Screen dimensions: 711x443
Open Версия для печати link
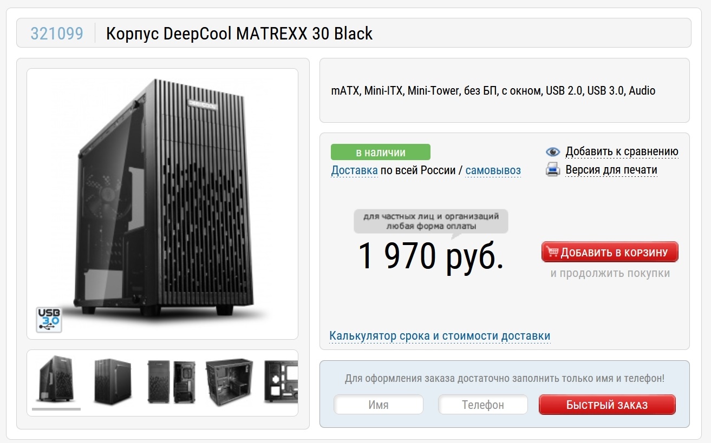611,170
